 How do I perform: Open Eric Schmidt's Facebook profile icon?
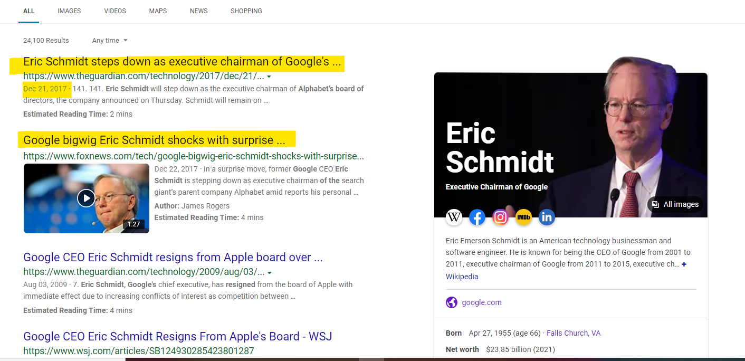[477, 217]
